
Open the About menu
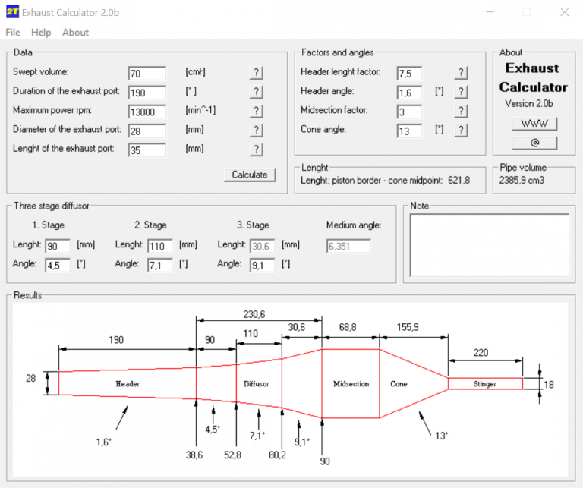[x=75, y=33]
